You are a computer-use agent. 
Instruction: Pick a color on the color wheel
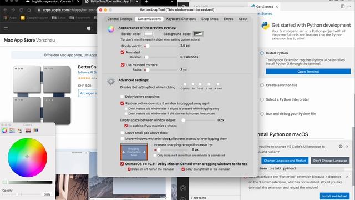[27, 158]
